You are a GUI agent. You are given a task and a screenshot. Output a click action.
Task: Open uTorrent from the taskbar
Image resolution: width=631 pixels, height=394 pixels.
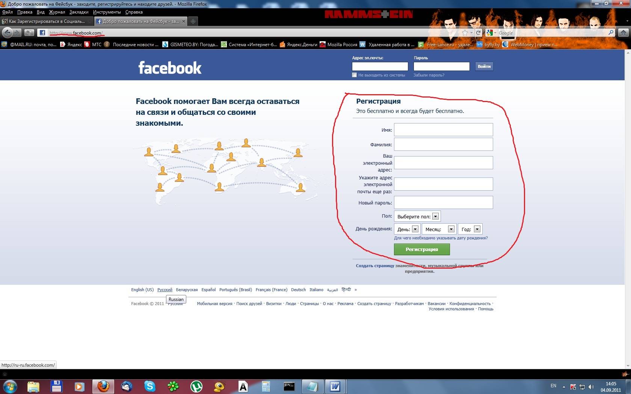click(196, 386)
